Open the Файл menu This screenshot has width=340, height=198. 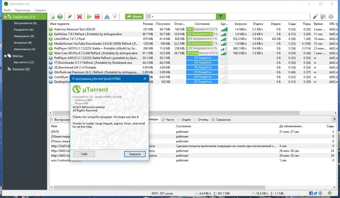pyautogui.click(x=7, y=10)
